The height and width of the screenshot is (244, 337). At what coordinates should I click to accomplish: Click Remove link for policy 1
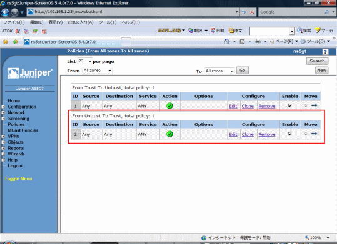click(x=267, y=106)
